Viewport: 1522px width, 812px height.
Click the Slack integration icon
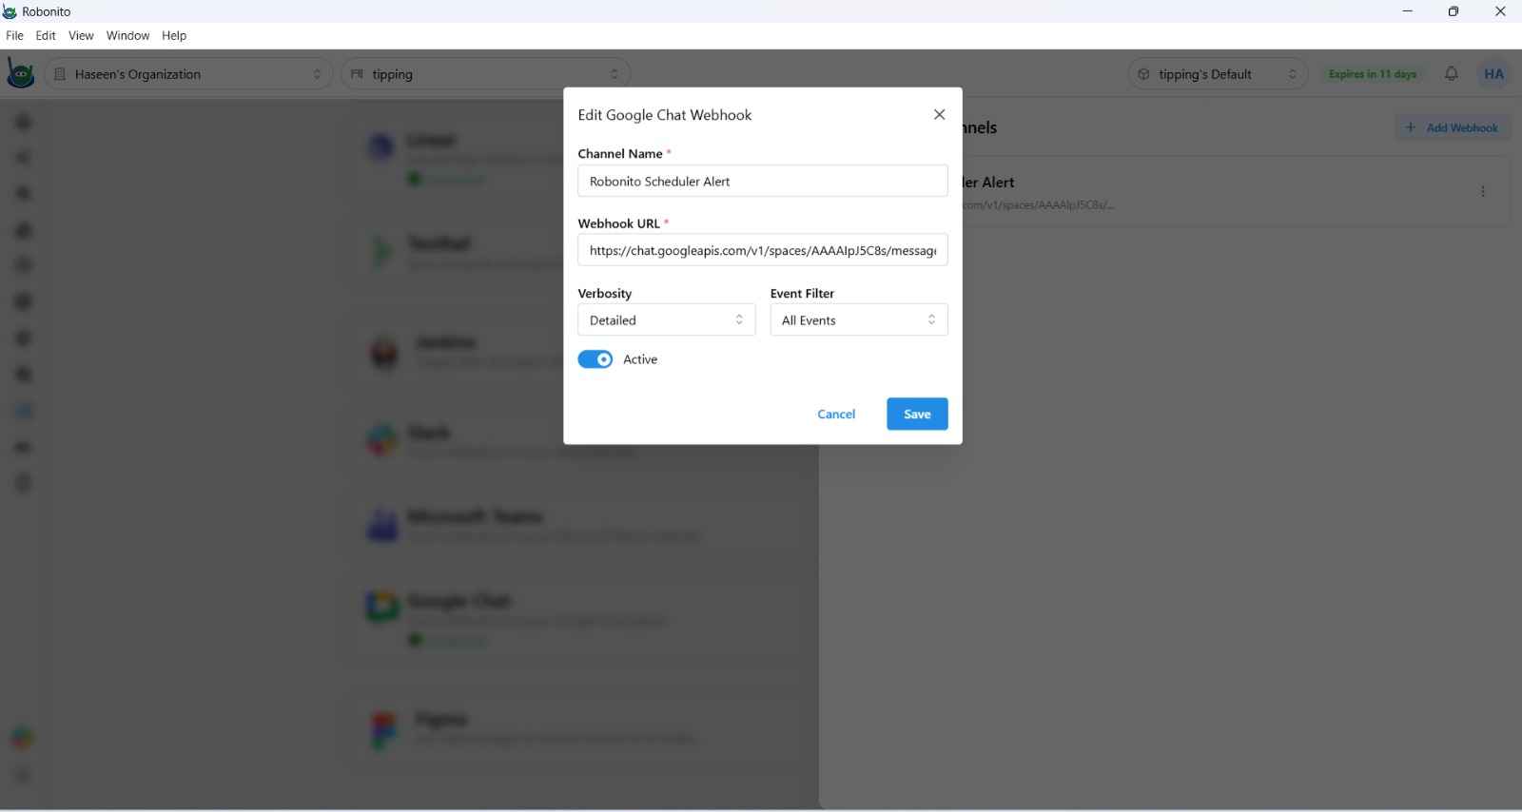[x=382, y=439]
